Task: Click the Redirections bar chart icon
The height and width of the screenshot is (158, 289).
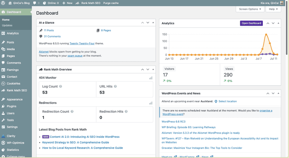Action: 151,103
